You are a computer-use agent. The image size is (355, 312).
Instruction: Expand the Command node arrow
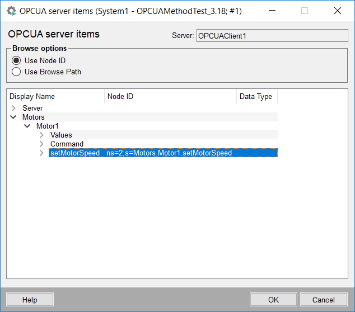pos(41,144)
